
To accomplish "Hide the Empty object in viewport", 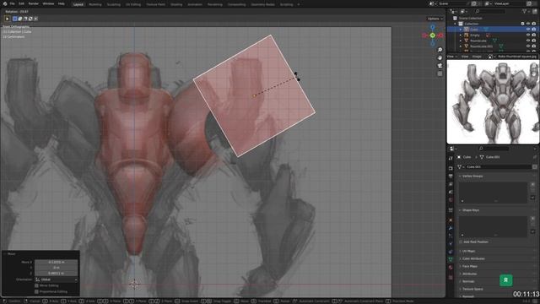I will (x=528, y=35).
